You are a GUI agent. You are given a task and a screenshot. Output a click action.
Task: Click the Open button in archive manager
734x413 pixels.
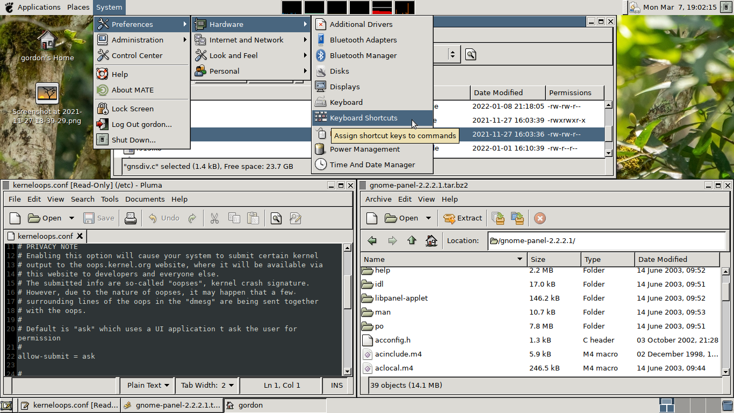click(401, 218)
